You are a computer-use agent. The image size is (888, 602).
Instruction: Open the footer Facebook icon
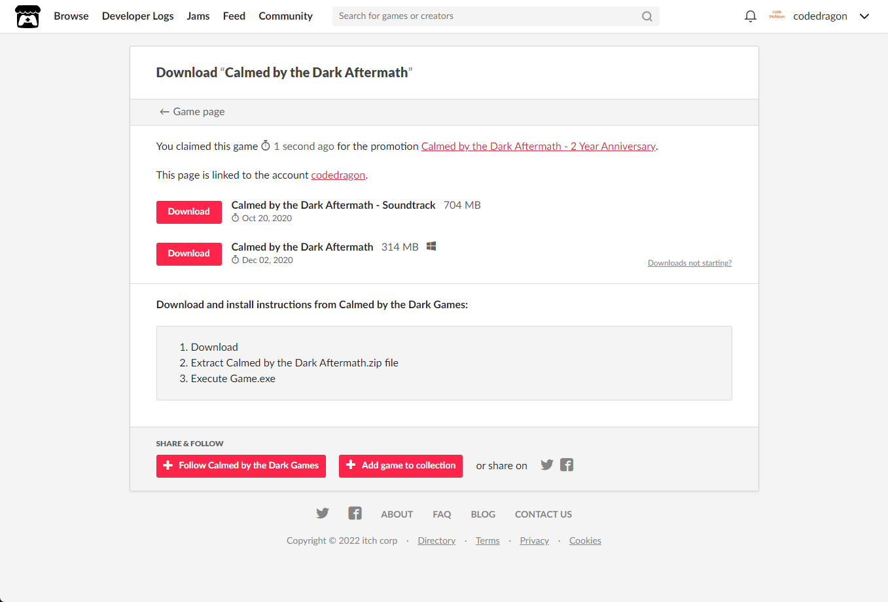(x=355, y=513)
